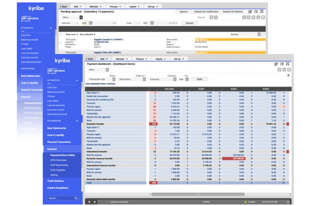Viewport: 315px width, 206px height.
Task: Click the full-screen expand icon in Payment dashboard window
Action: tap(288, 64)
